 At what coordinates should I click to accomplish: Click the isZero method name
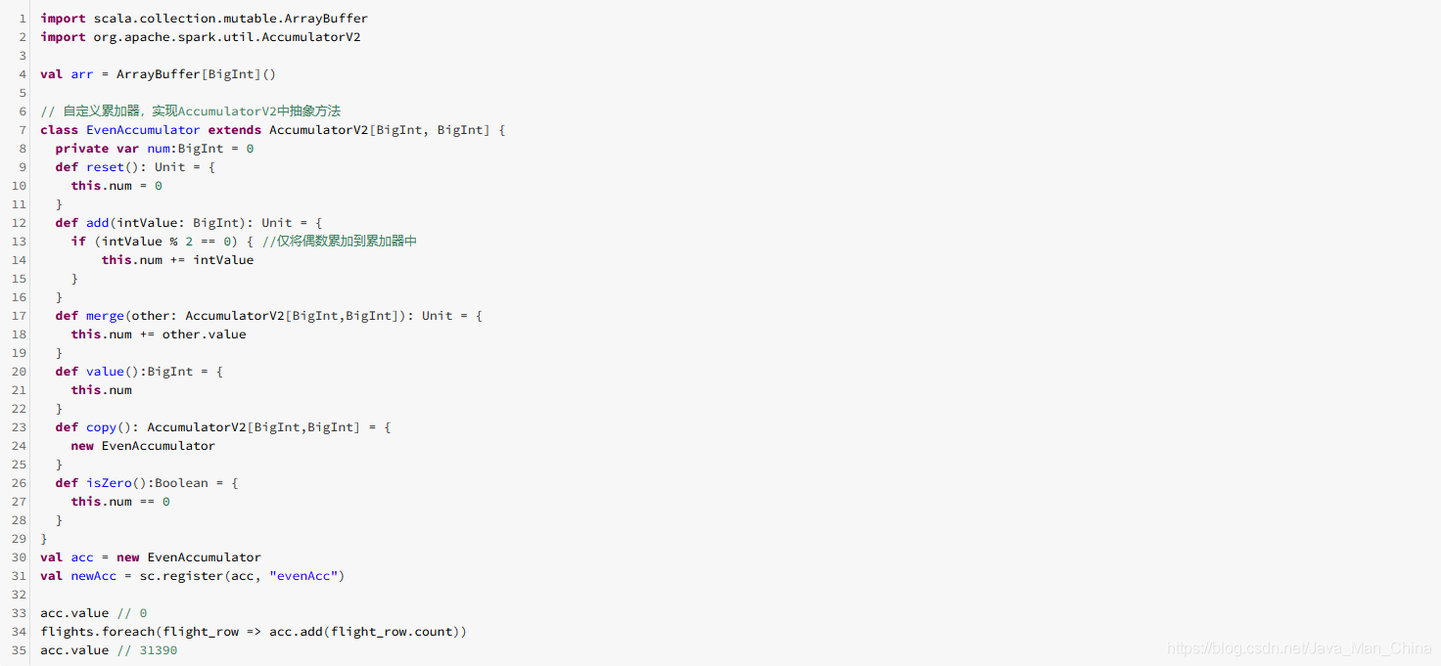point(109,483)
